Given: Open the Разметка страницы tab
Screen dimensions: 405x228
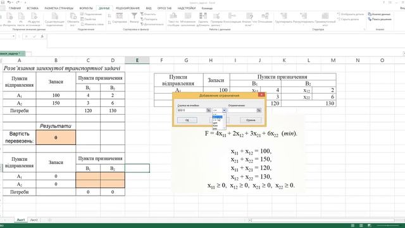Looking at the screenshot, I should 59,8.
